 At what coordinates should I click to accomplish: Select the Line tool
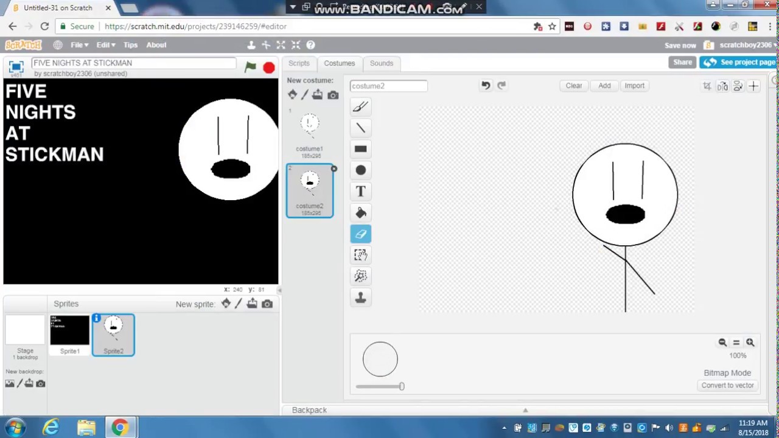click(360, 128)
